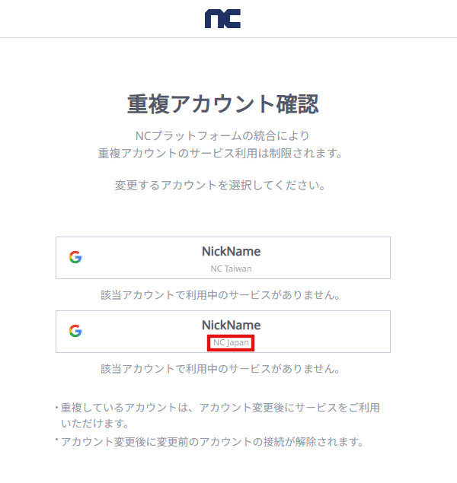The height and width of the screenshot is (483, 457).
Task: Click service message below NC Taiwan card
Action: 220,294
